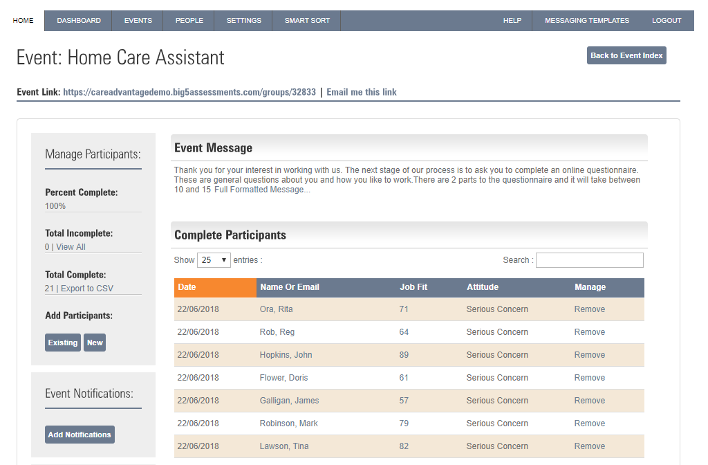Sort by the Attitude column header

[517, 287]
